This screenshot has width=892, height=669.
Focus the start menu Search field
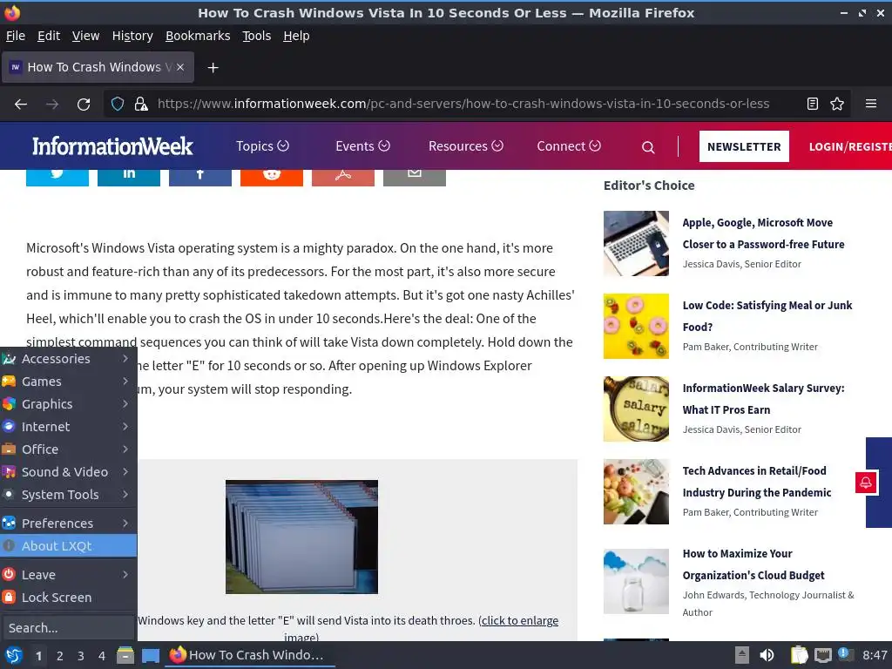tap(68, 628)
